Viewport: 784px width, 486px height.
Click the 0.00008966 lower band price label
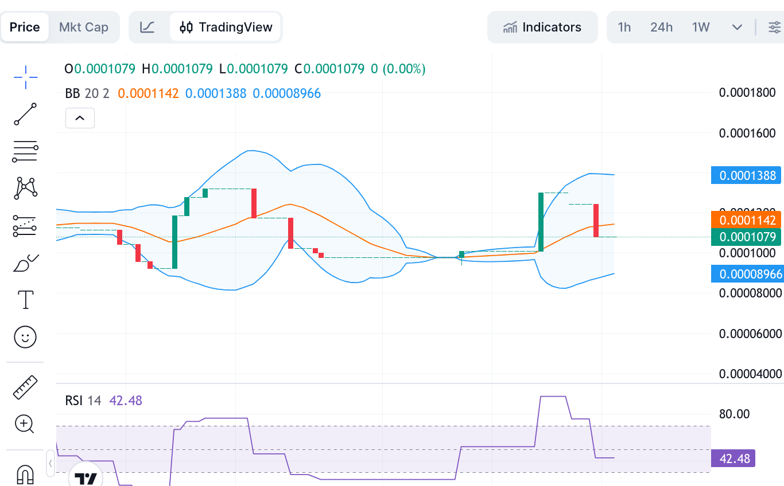coord(747,274)
